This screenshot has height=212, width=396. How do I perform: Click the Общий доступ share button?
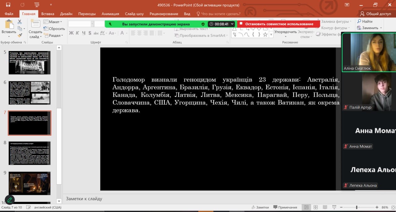coord(376,14)
